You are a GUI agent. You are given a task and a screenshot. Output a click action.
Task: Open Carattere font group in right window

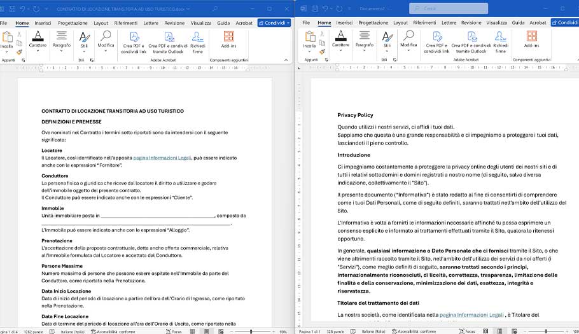click(x=340, y=41)
